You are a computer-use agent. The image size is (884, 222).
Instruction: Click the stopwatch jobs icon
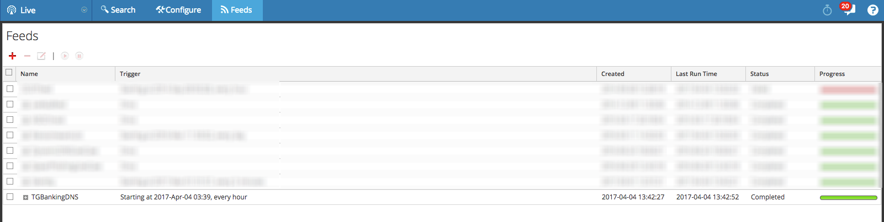pos(827,10)
